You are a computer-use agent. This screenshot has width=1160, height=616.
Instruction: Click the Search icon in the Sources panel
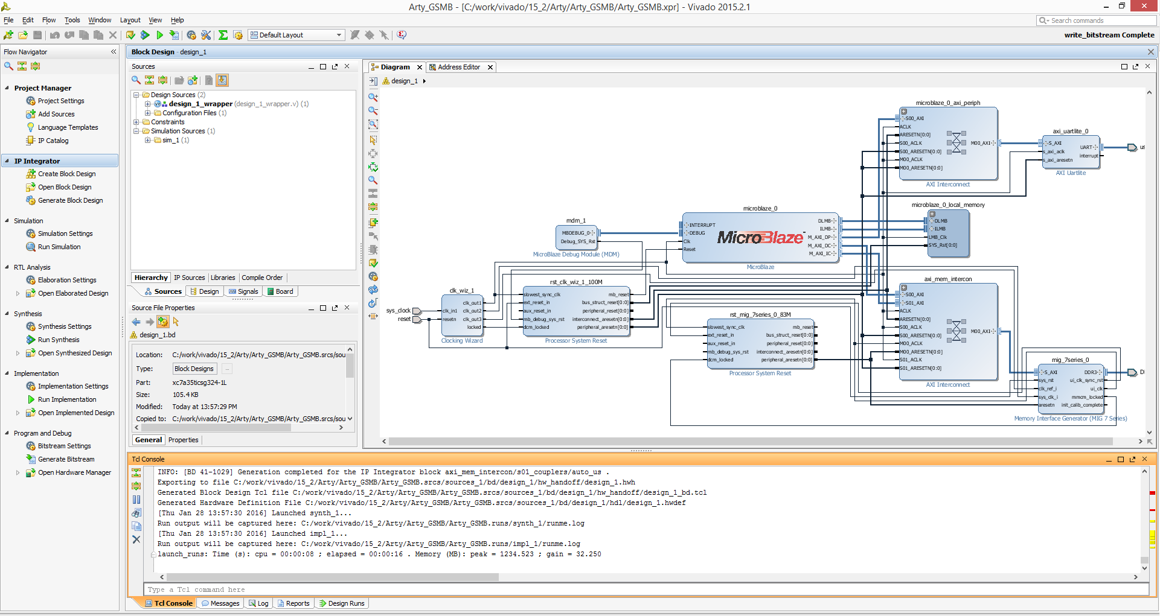136,80
